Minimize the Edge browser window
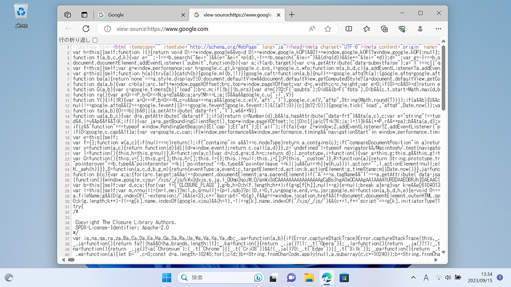Screen dimensions: 511x287 [x=402, y=13]
